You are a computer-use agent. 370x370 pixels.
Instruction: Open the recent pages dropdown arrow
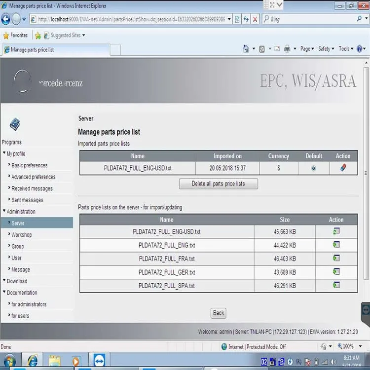click(24, 19)
